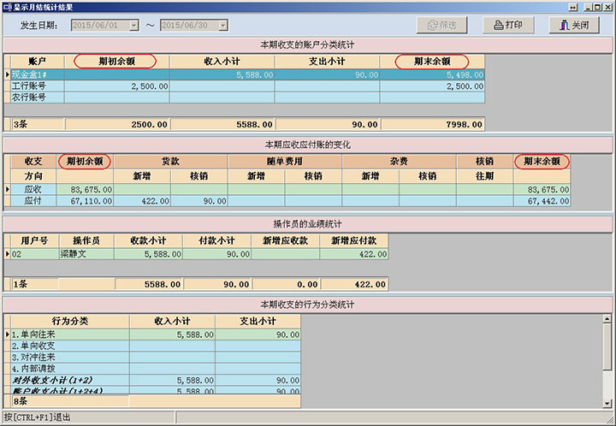
Task: Open the end date dropdown 2015/06/30
Action: [x=223, y=26]
